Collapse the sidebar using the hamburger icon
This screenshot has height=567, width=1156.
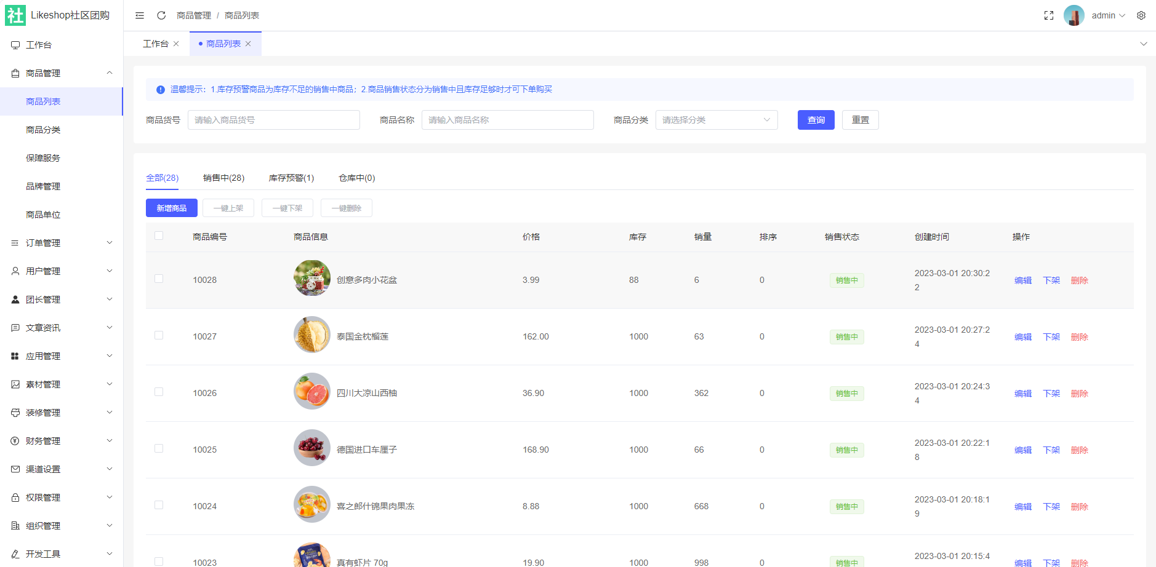[139, 15]
